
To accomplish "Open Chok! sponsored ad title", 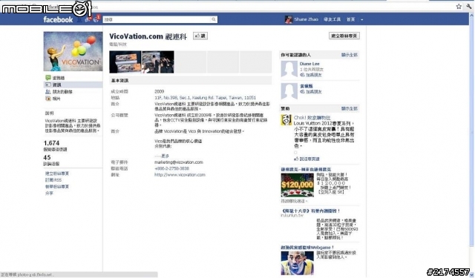I will tap(312, 118).
